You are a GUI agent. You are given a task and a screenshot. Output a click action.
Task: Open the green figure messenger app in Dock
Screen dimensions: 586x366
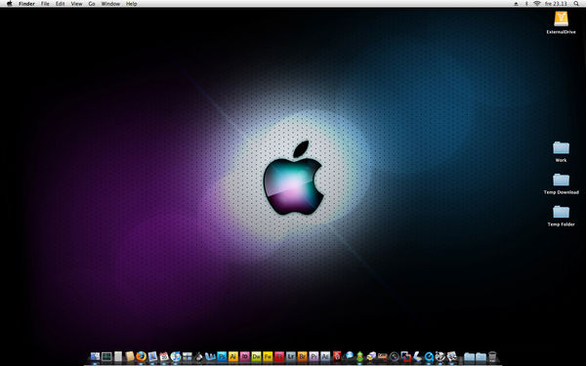(359, 356)
